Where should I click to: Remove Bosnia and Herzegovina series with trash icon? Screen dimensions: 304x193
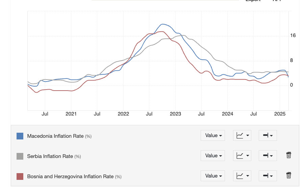(x=288, y=175)
